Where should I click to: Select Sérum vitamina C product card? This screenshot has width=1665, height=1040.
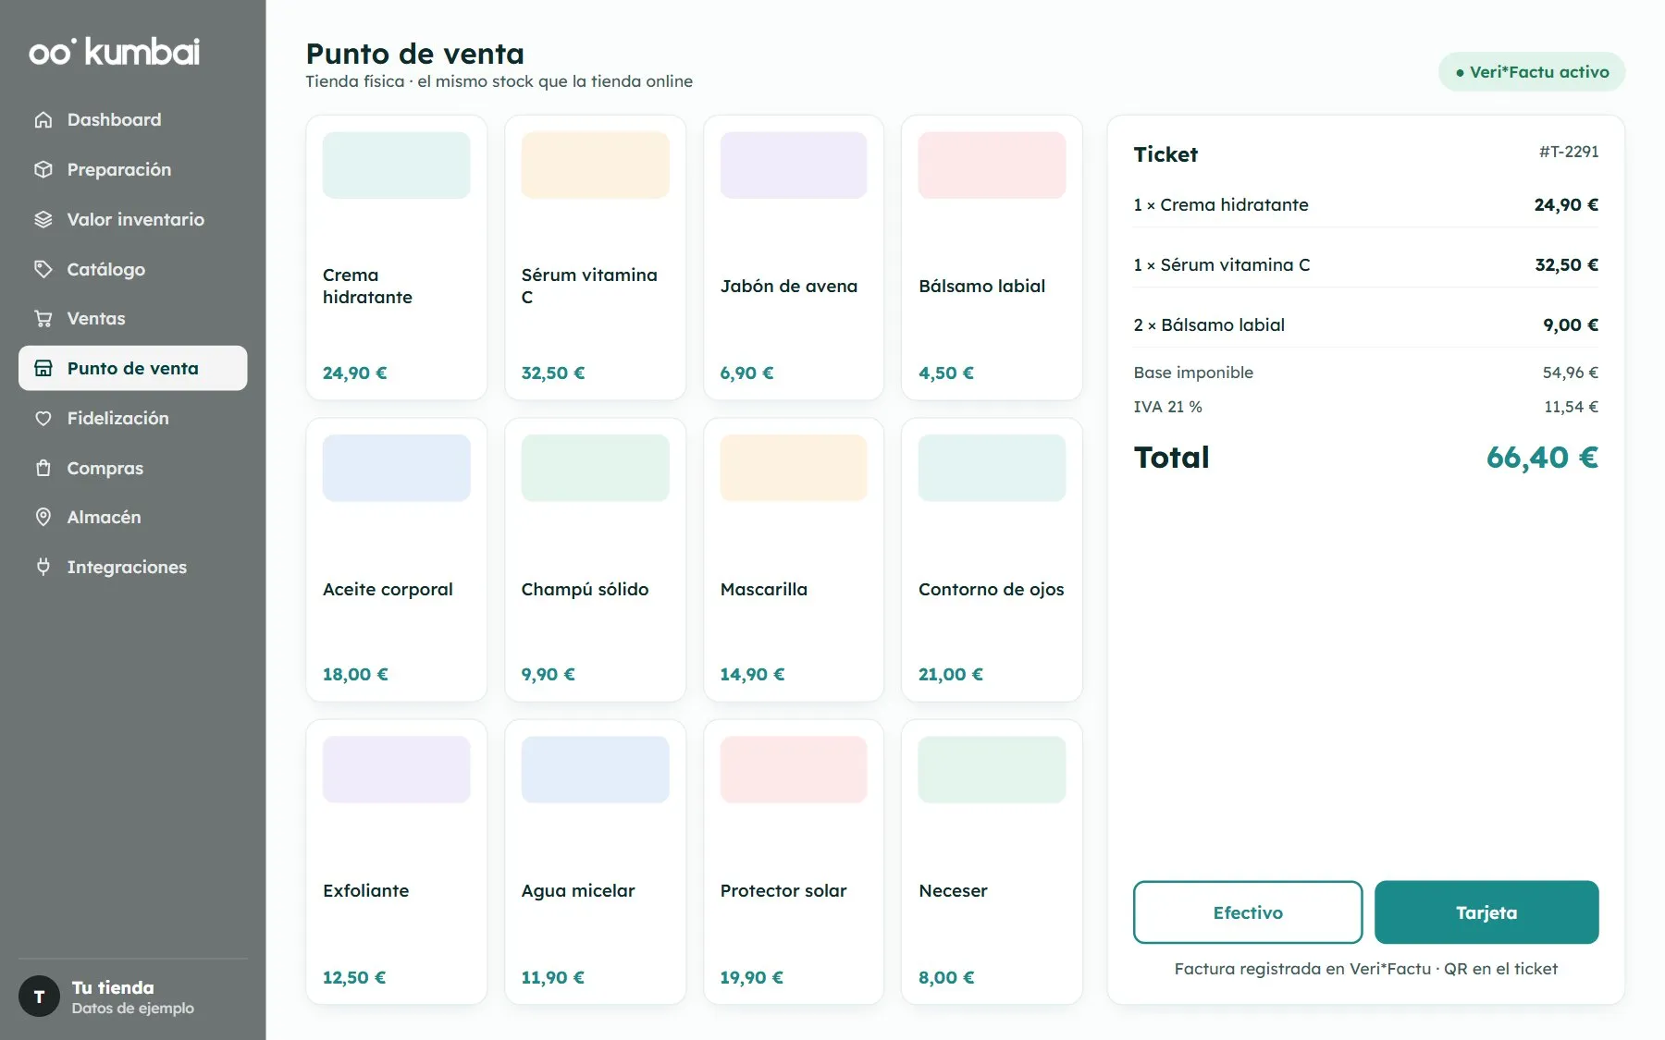click(595, 258)
